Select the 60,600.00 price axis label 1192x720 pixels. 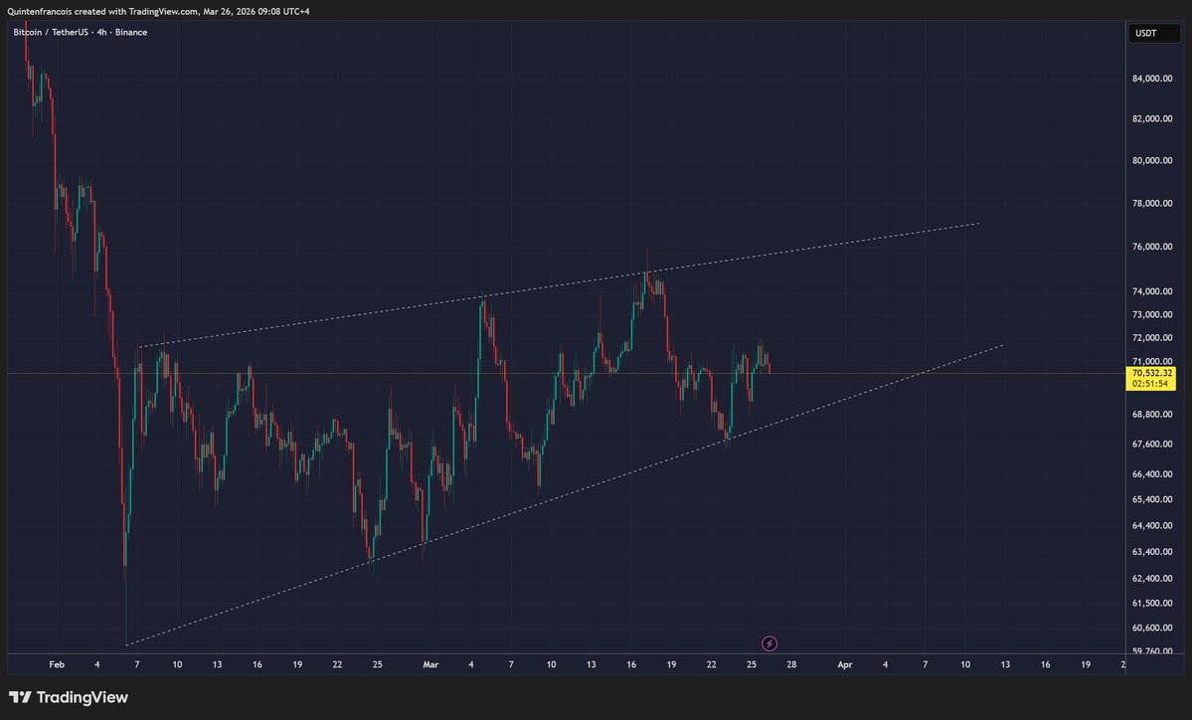pyautogui.click(x=1151, y=628)
